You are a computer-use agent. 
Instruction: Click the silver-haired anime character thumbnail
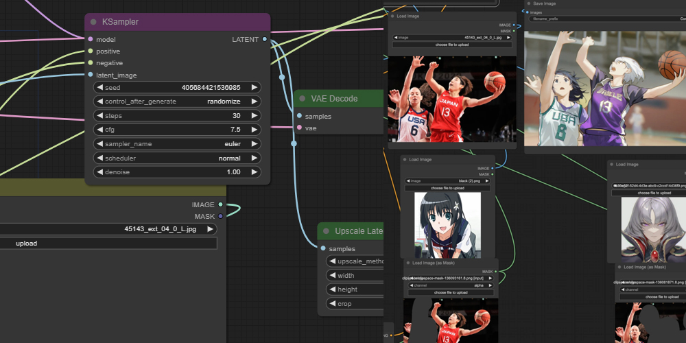tap(654, 230)
